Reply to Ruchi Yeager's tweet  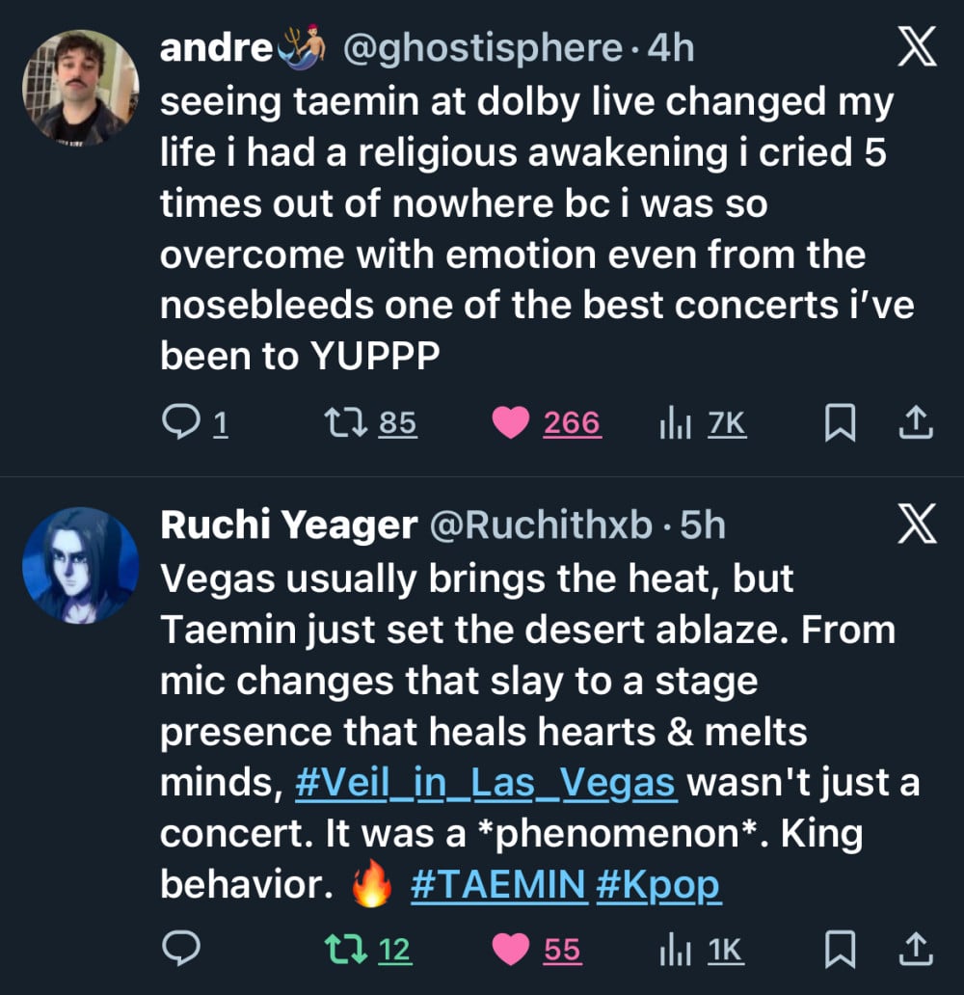pos(180,950)
